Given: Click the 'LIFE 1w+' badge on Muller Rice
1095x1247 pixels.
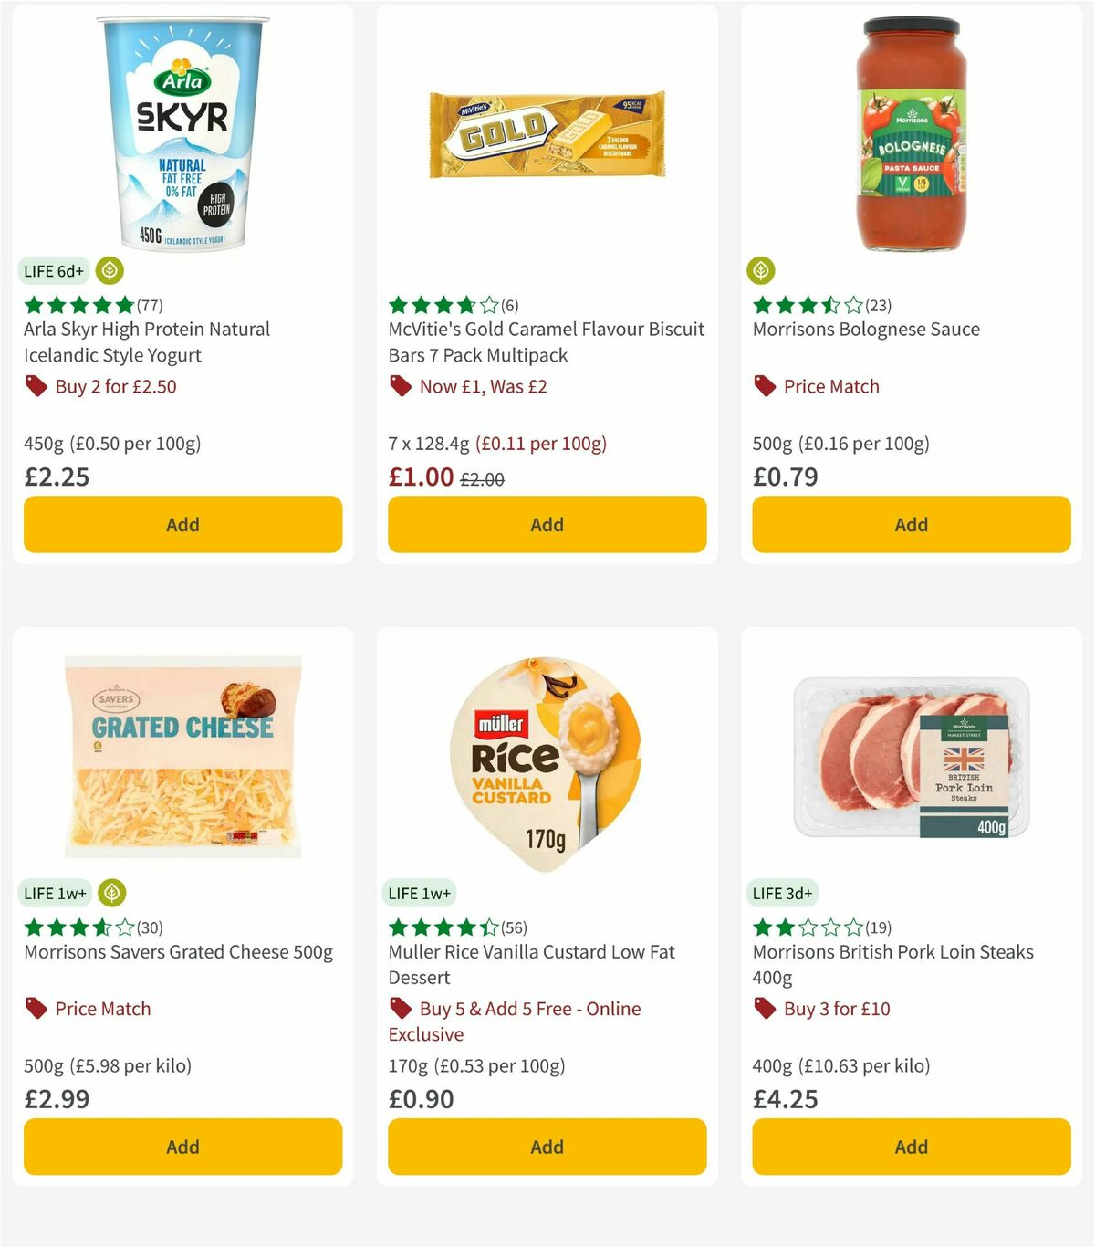Looking at the screenshot, I should tap(419, 893).
